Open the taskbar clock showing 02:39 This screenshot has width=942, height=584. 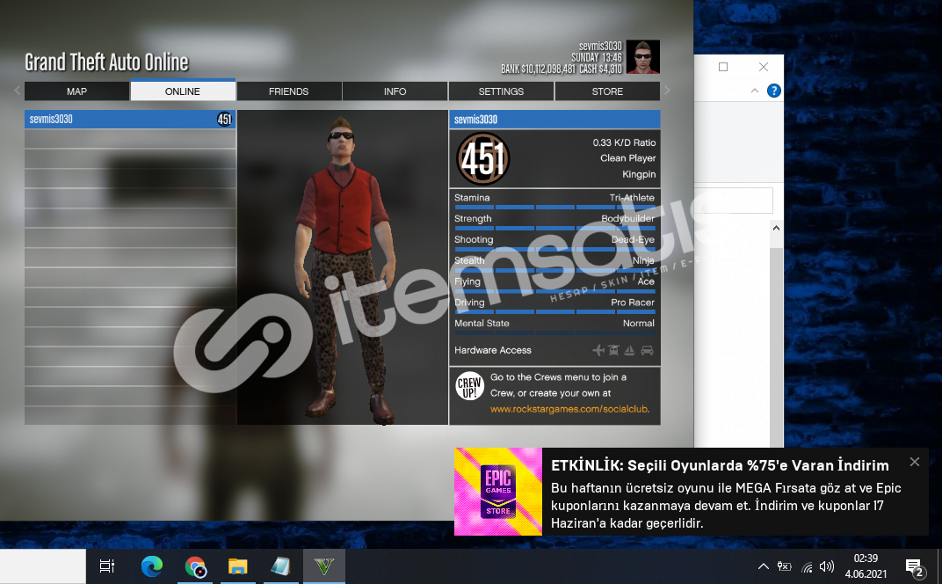point(866,566)
